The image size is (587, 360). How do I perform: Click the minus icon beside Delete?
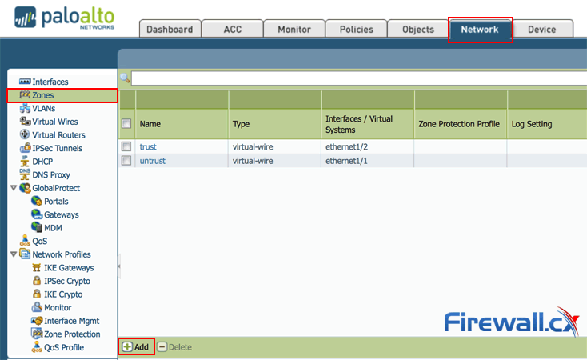pos(162,347)
